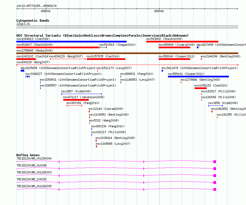Click the nsv1063102 (Coe2014) red bar

coord(26,59)
